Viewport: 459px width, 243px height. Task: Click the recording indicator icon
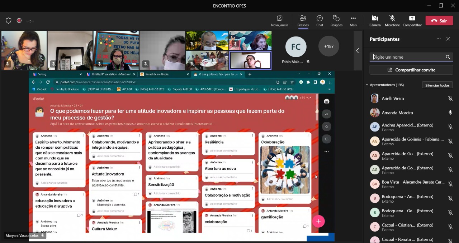pos(19,21)
